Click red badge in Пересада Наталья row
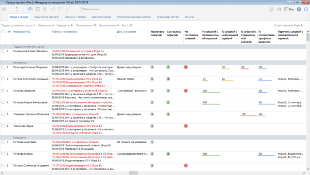 pos(186,67)
